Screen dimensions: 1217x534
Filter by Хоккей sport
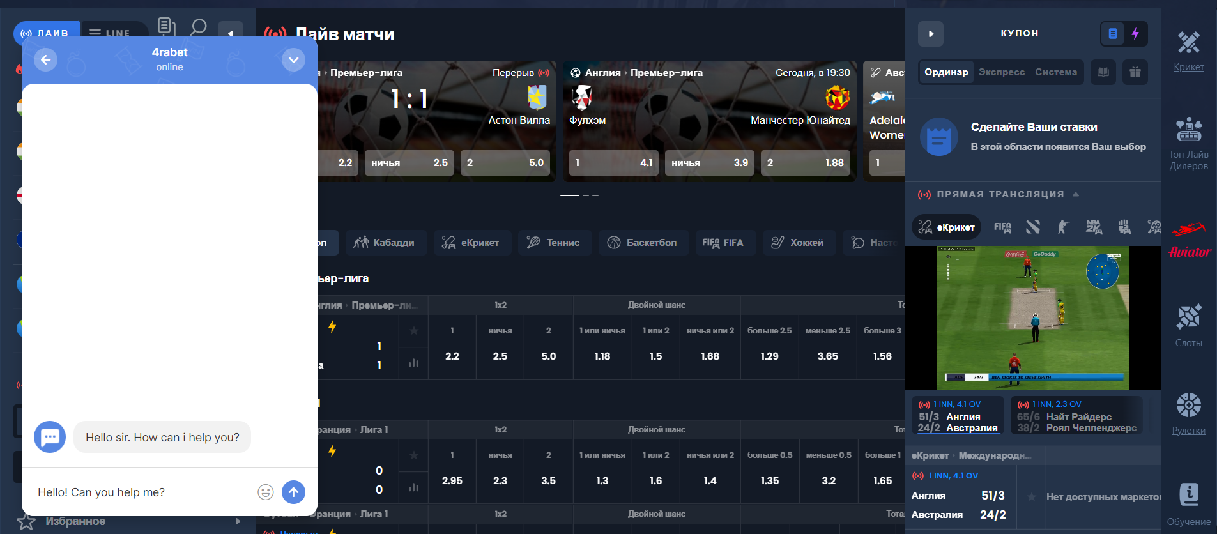pos(799,243)
